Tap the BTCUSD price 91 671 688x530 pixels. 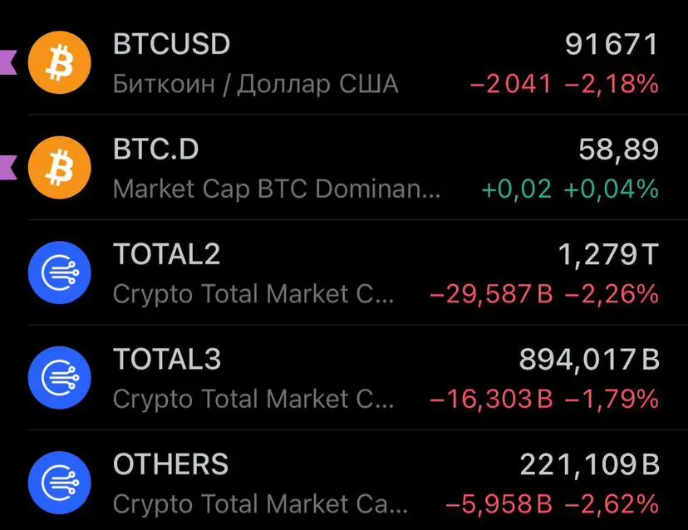pyautogui.click(x=612, y=44)
